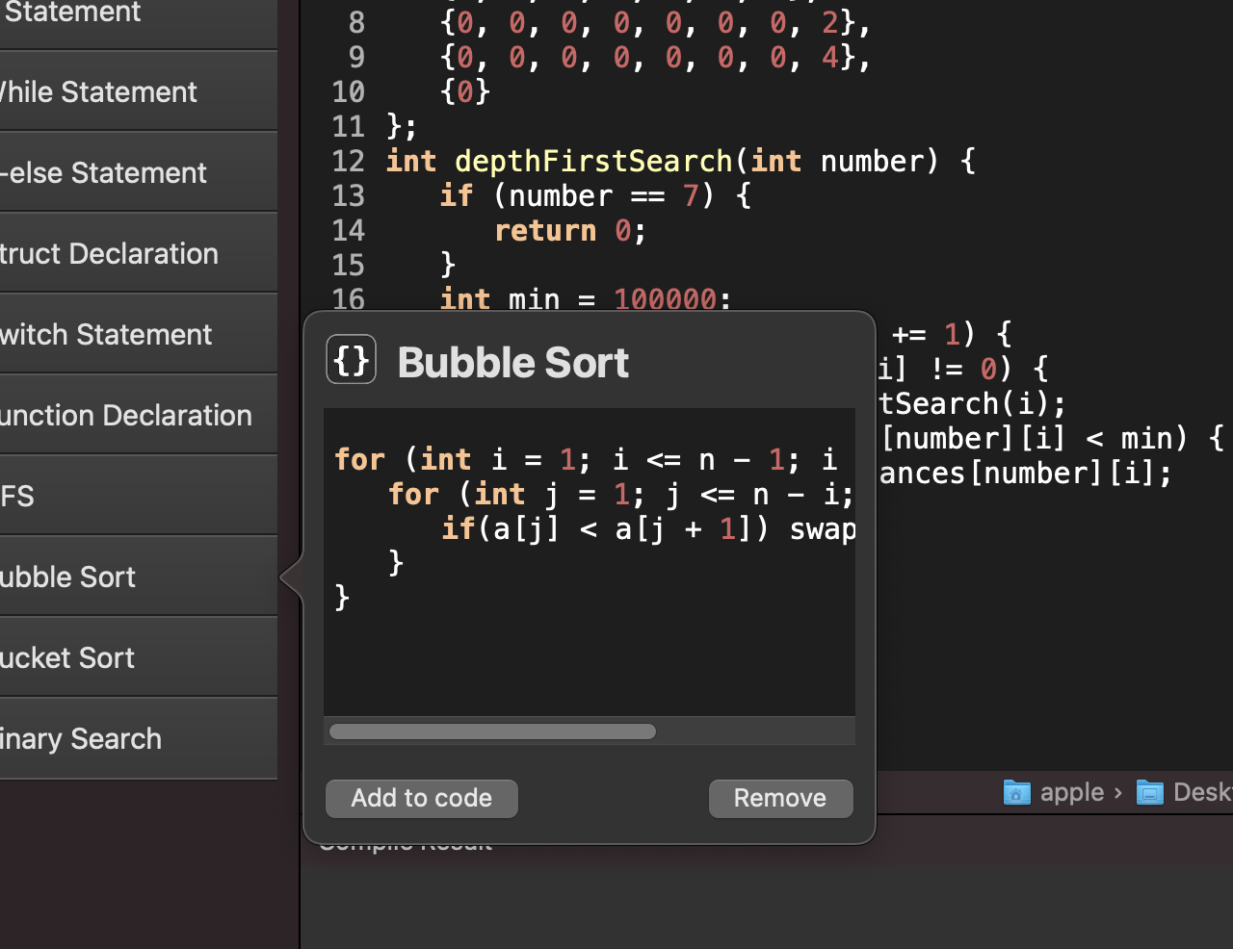
Task: Click the "for (int i = 1" snippet line
Action: 586,459
